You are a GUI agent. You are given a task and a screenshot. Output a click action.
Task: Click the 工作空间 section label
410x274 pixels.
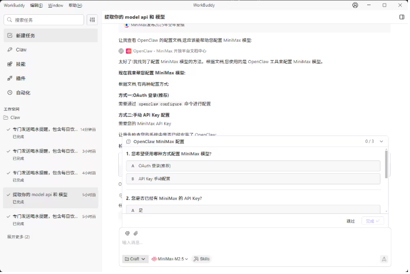coord(12,109)
